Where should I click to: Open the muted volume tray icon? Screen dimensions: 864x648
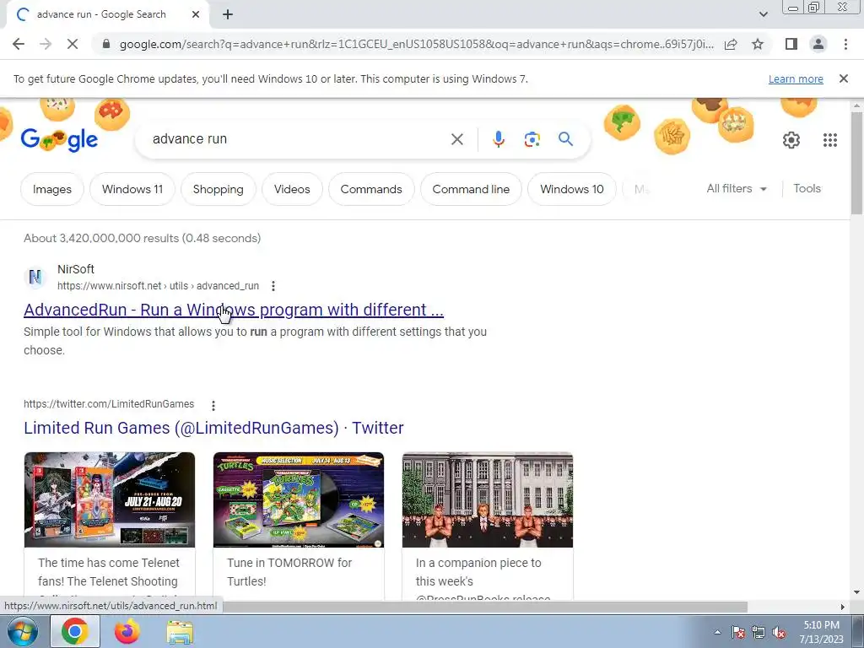[779, 632]
